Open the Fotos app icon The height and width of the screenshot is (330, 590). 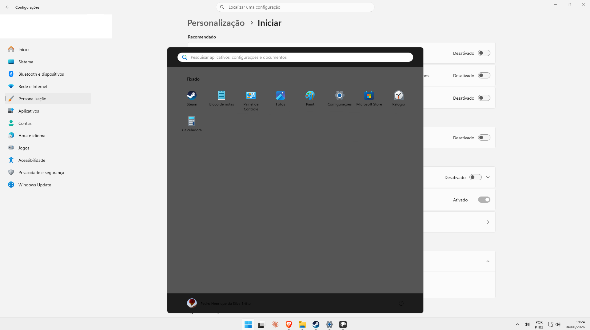pyautogui.click(x=281, y=98)
